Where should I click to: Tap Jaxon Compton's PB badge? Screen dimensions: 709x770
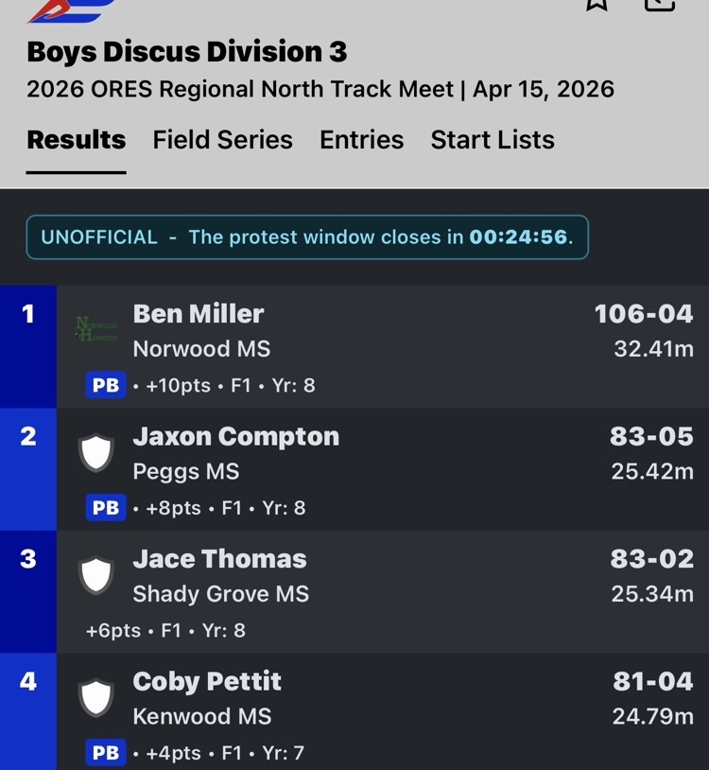click(x=105, y=508)
